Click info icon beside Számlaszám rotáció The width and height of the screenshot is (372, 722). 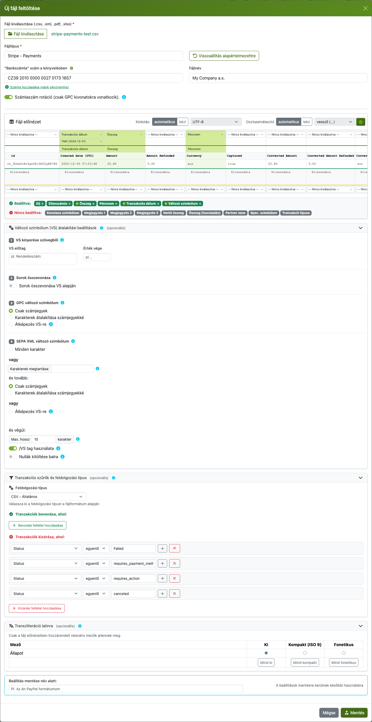pyautogui.click(x=124, y=97)
